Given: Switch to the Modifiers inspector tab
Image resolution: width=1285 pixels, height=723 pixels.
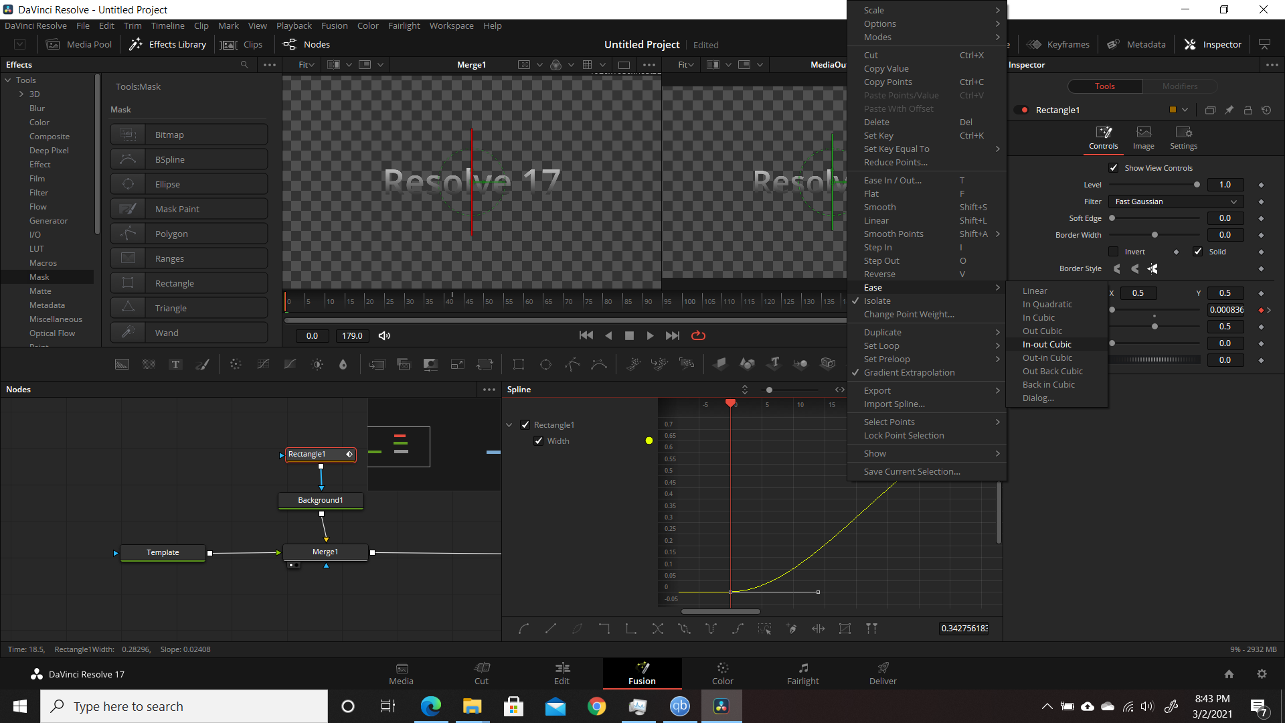Looking at the screenshot, I should 1179,86.
